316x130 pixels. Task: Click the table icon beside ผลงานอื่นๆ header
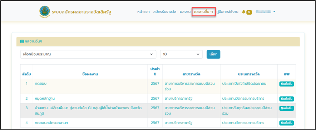22,41
